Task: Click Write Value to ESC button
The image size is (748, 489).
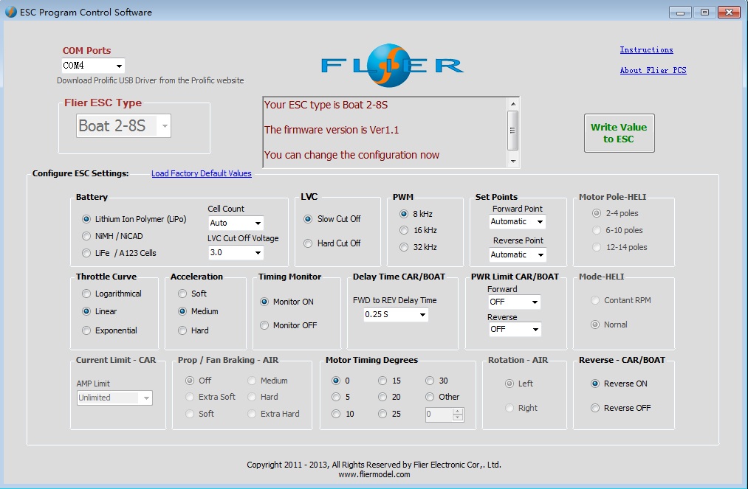Action: coord(620,133)
